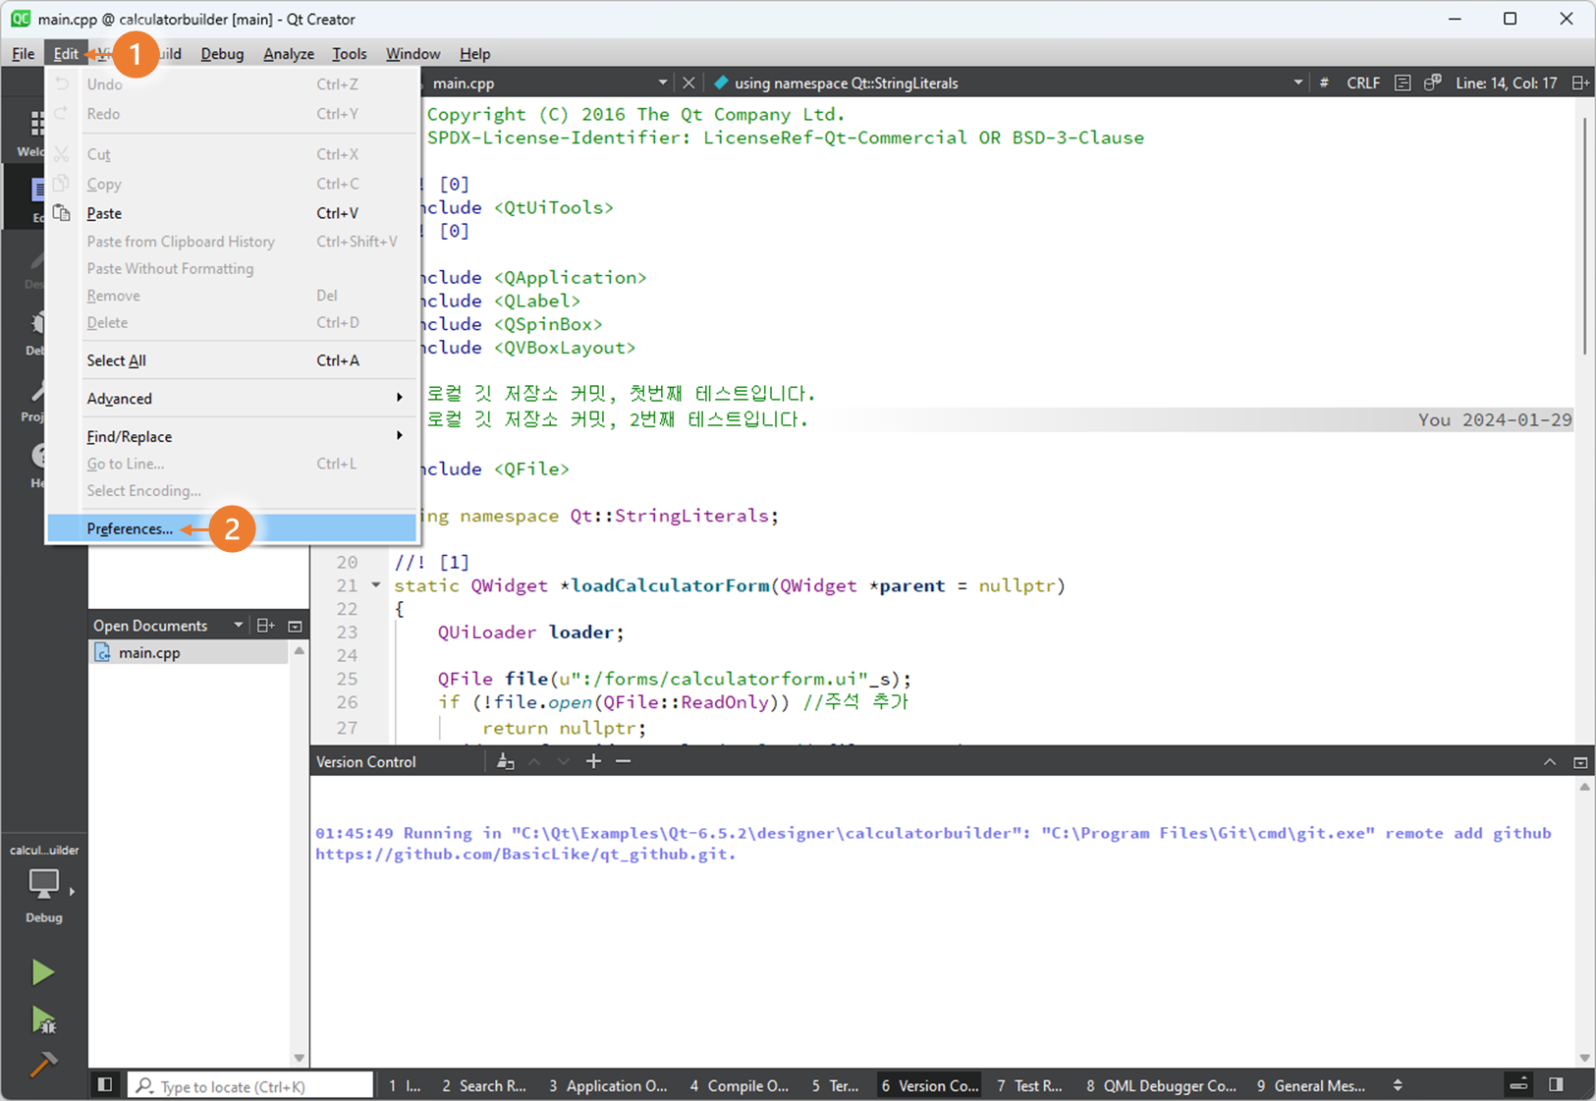Click the editor's vertical scrollbar thumb
The height and width of the screenshot is (1101, 1596).
click(x=1584, y=236)
